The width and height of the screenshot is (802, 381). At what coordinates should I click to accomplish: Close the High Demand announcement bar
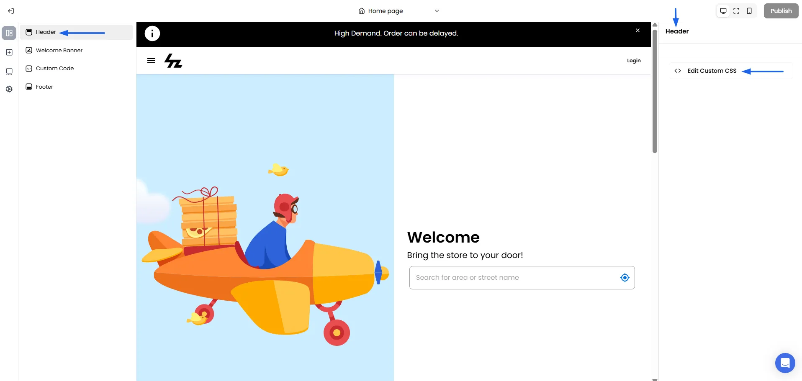637,31
